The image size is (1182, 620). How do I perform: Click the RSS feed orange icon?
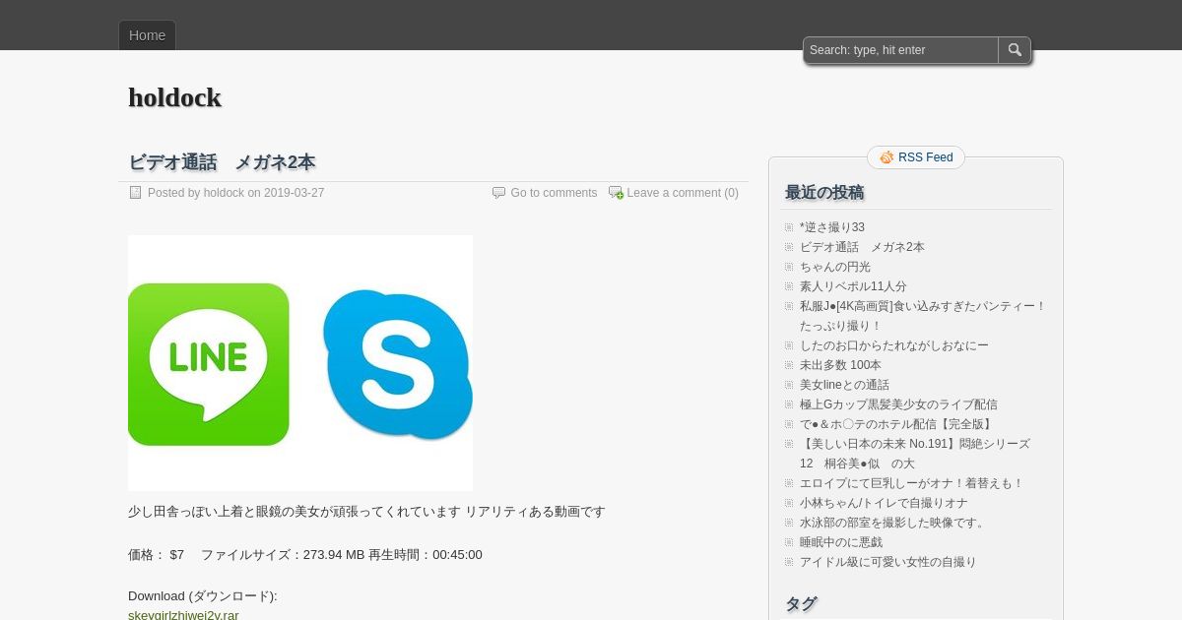[x=886, y=157]
